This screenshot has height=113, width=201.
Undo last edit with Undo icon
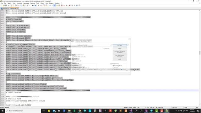[27, 6]
